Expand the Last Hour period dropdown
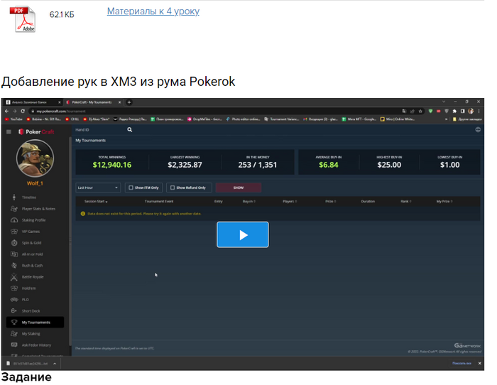The height and width of the screenshot is (385, 497). click(x=98, y=188)
